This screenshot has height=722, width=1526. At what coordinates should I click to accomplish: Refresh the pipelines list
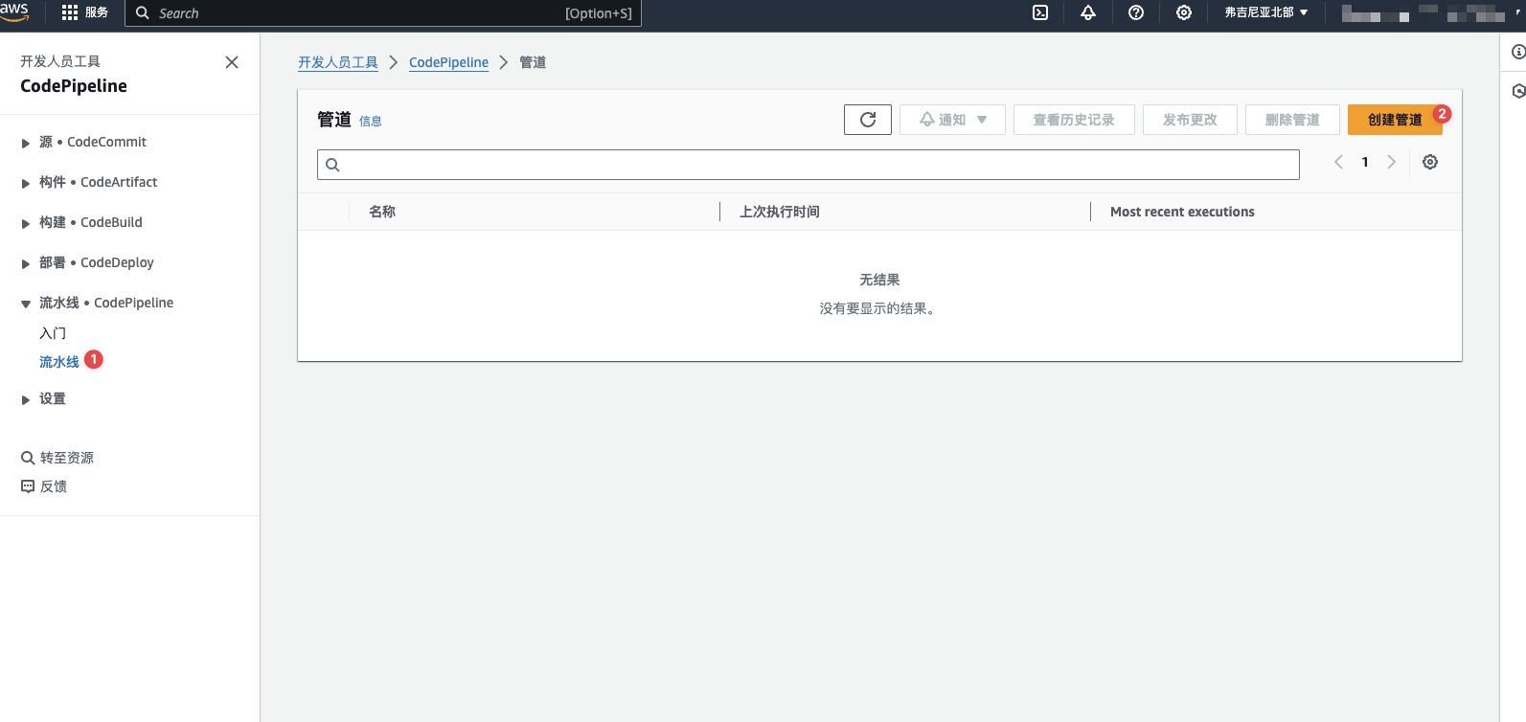[868, 120]
